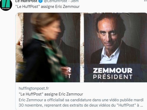Click the card description about Zemmour's candidature

click(81, 103)
